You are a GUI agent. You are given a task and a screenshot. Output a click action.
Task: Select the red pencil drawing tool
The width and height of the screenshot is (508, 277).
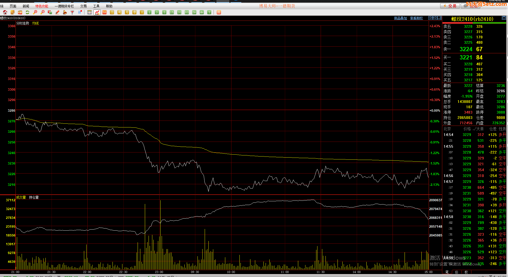[x=57, y=12]
